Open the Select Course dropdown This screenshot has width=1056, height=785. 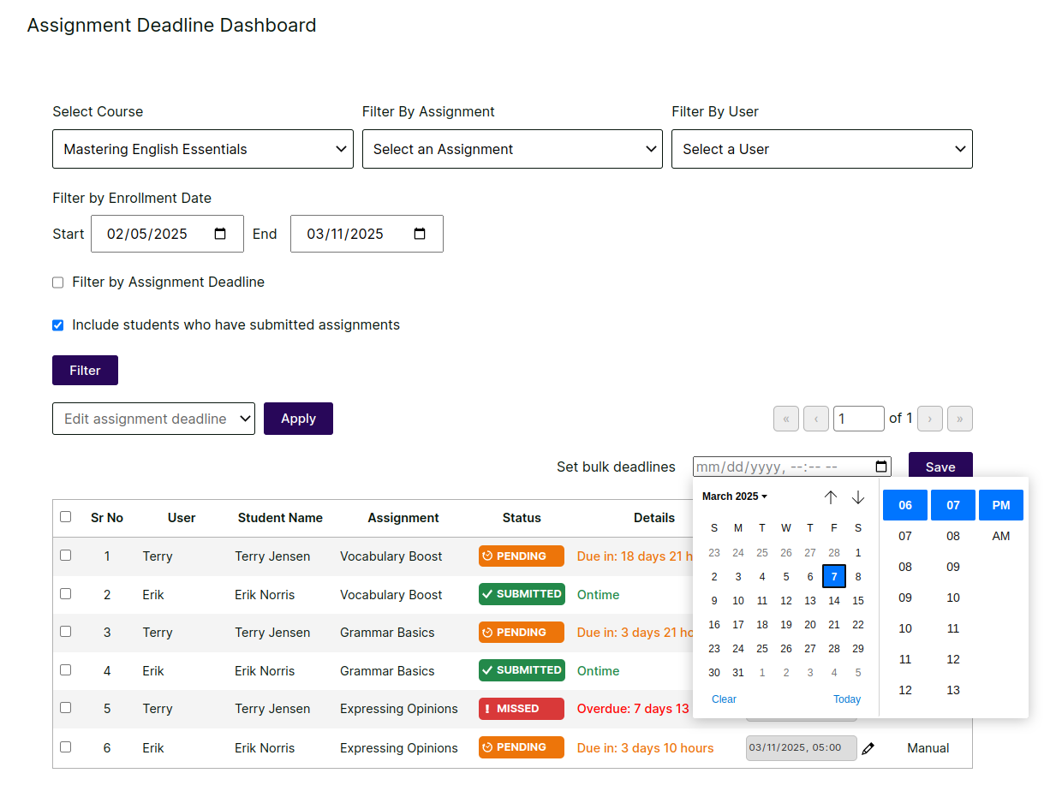point(203,149)
